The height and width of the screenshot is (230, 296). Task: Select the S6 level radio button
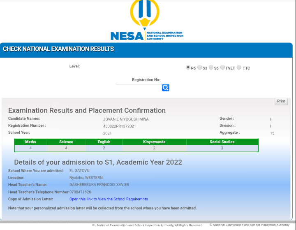(x=211, y=67)
